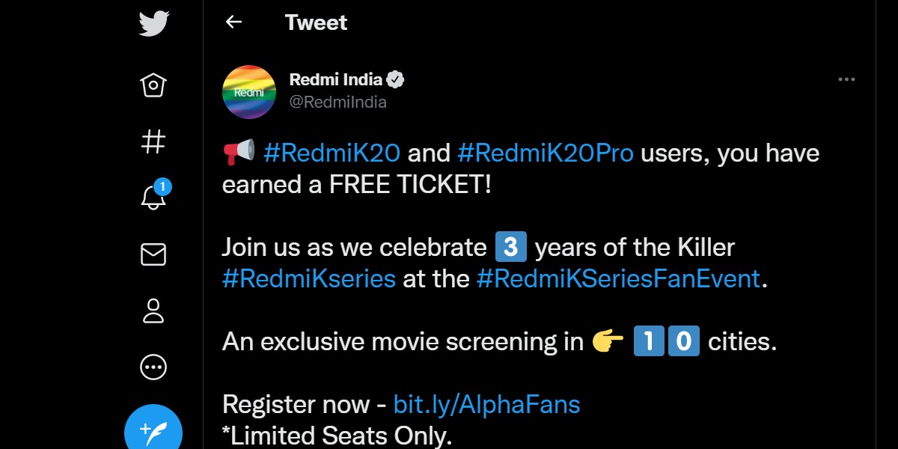Click the verified badge next to Redmi India
Image resolution: width=898 pixels, height=449 pixels.
395,79
